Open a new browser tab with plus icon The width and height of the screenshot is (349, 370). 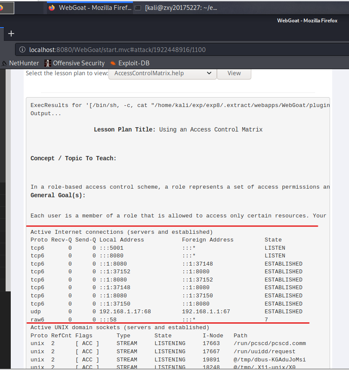click(11, 34)
